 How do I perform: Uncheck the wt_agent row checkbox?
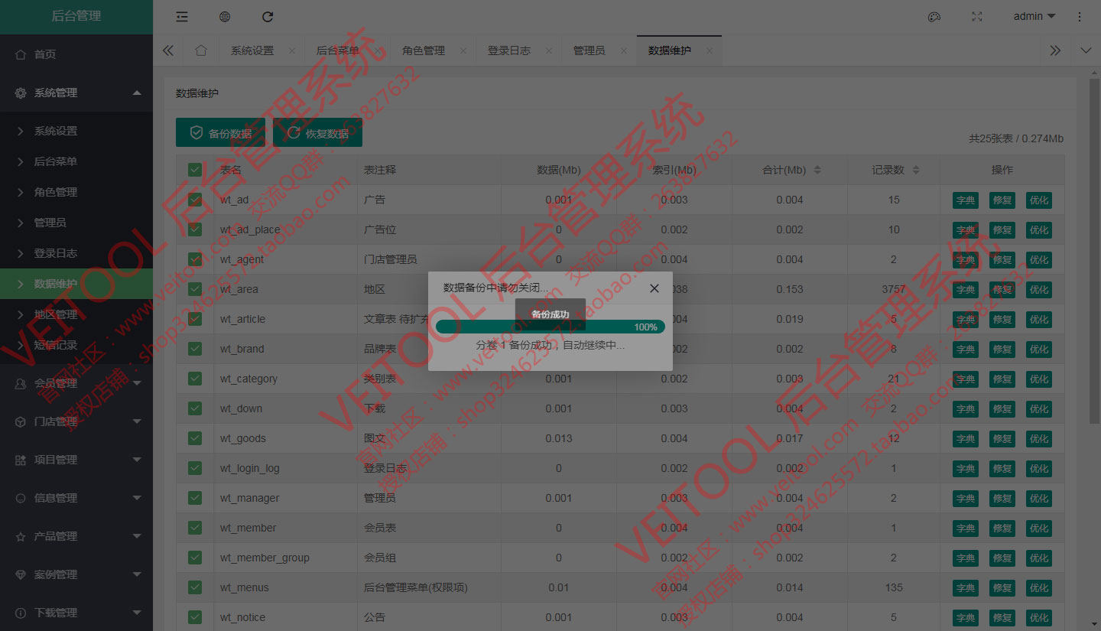click(195, 259)
